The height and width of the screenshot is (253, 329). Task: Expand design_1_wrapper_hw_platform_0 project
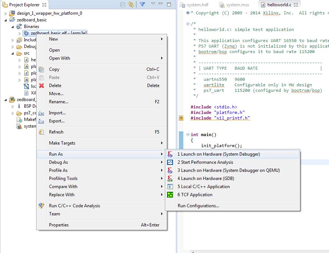[x=6, y=14]
